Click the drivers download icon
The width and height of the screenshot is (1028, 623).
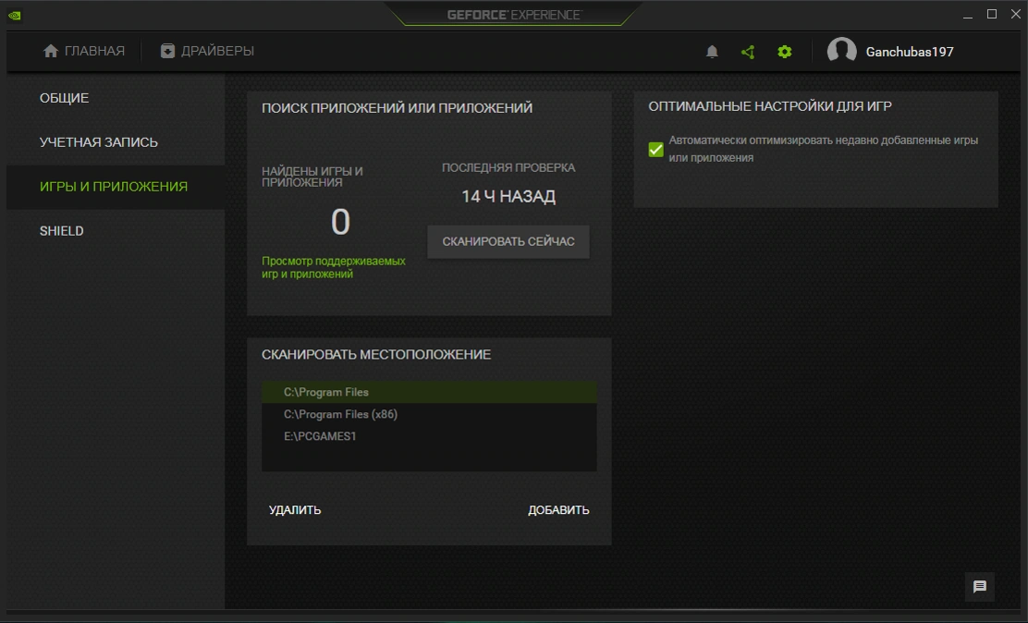point(168,51)
